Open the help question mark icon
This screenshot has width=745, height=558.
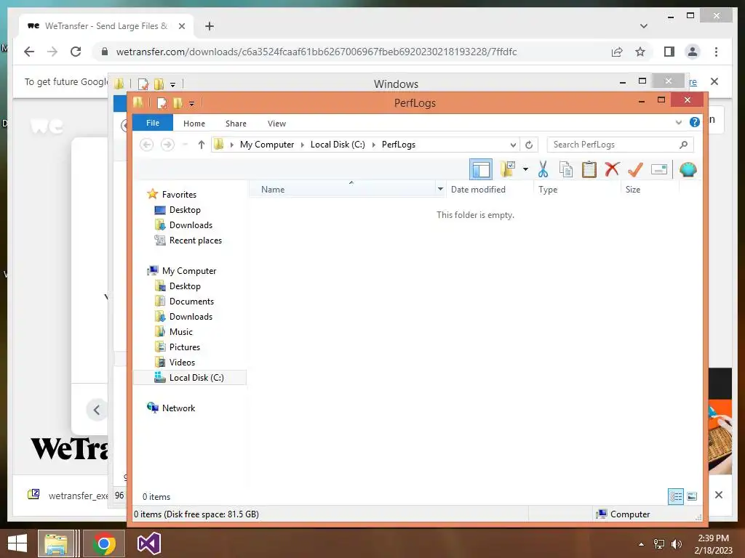tap(694, 122)
